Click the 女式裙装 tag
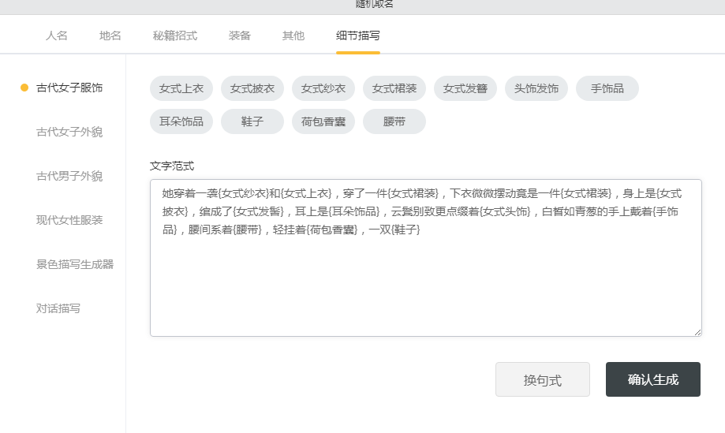The image size is (725, 433). tap(394, 88)
